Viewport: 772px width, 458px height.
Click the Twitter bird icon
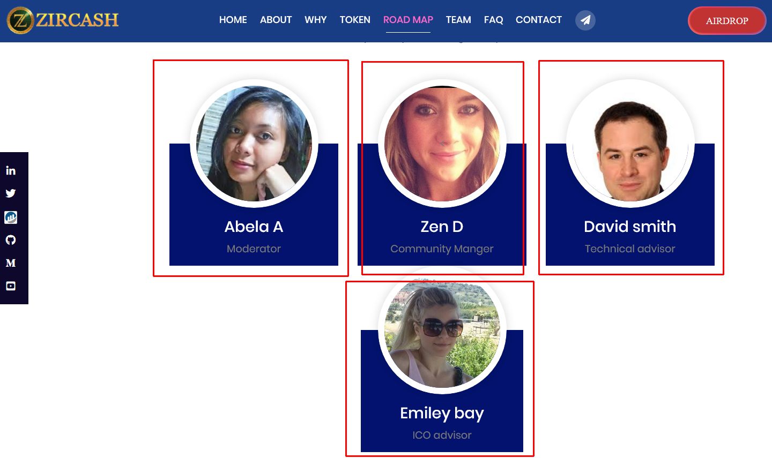pyautogui.click(x=11, y=193)
